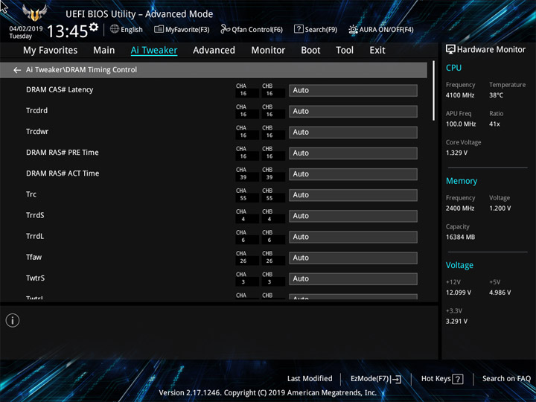Click the info icon in help panel

point(13,320)
